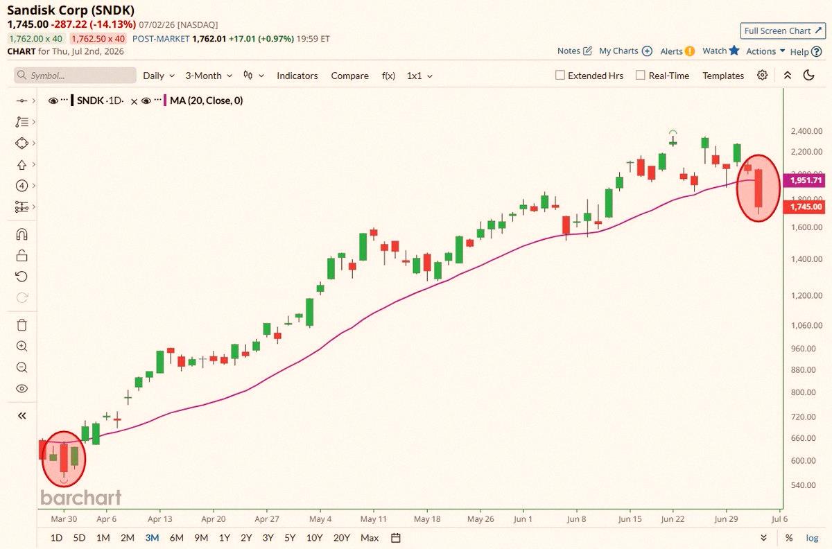Collapse the drawing toolbar with double chevron
The width and height of the screenshot is (832, 549).
click(21, 416)
